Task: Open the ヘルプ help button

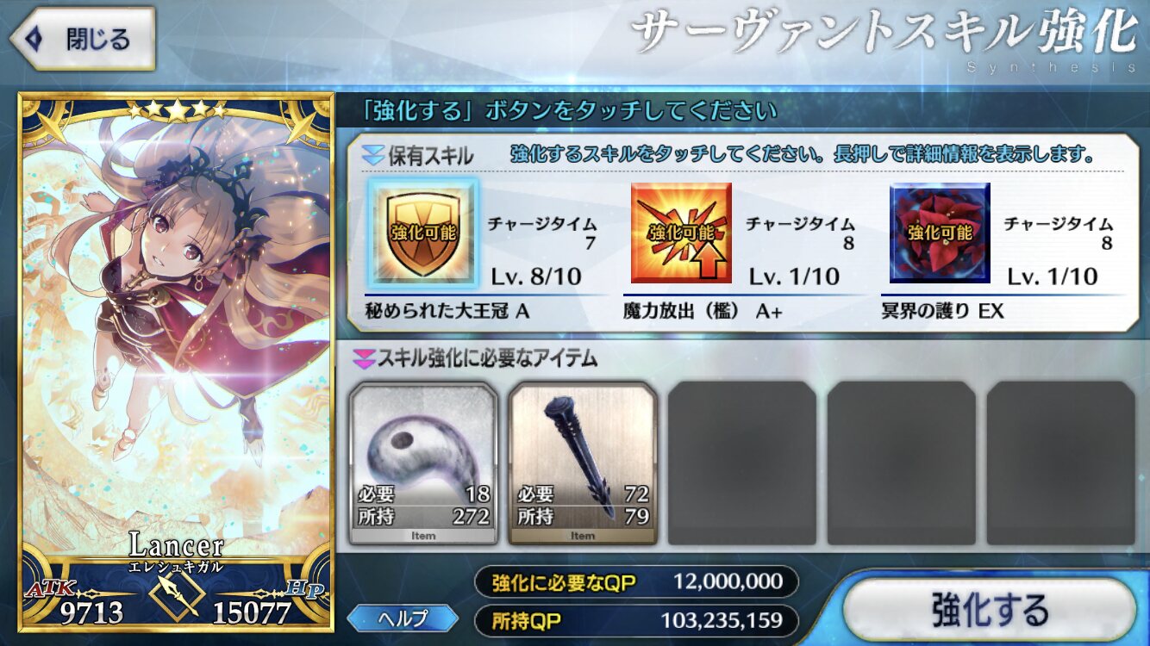Action: (x=403, y=618)
